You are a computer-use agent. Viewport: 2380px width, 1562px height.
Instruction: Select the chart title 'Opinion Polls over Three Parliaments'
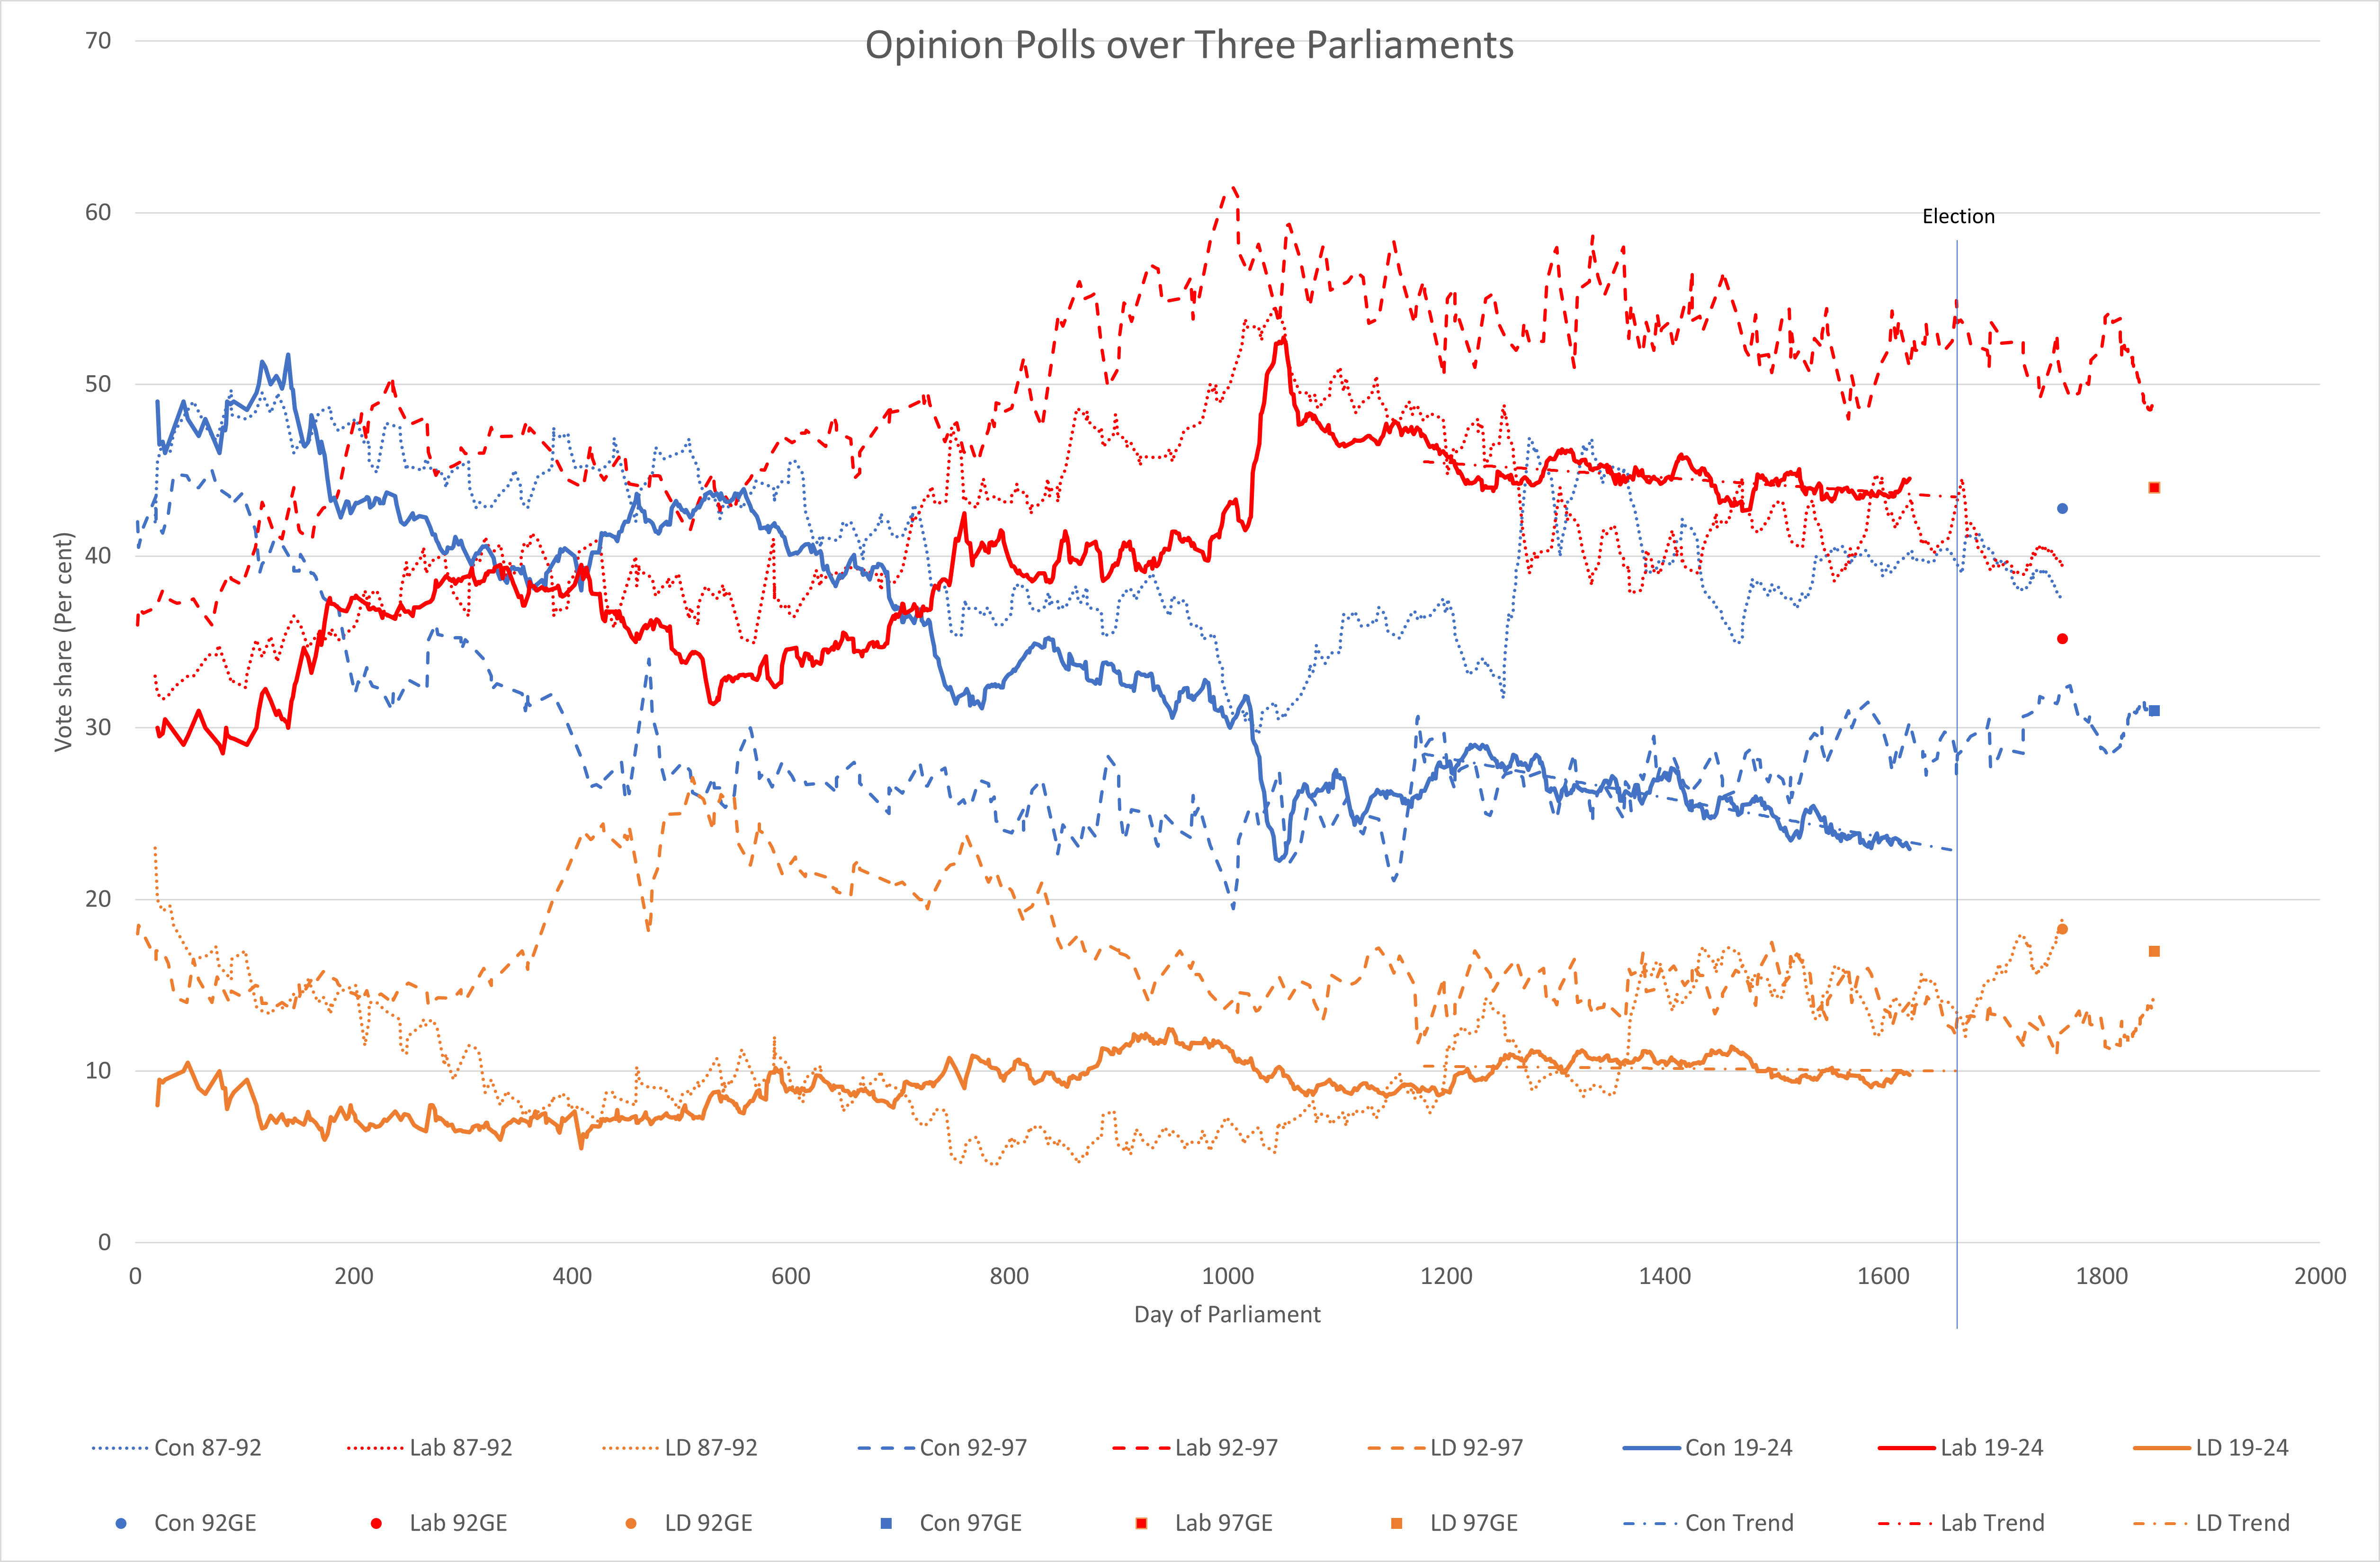(1189, 46)
